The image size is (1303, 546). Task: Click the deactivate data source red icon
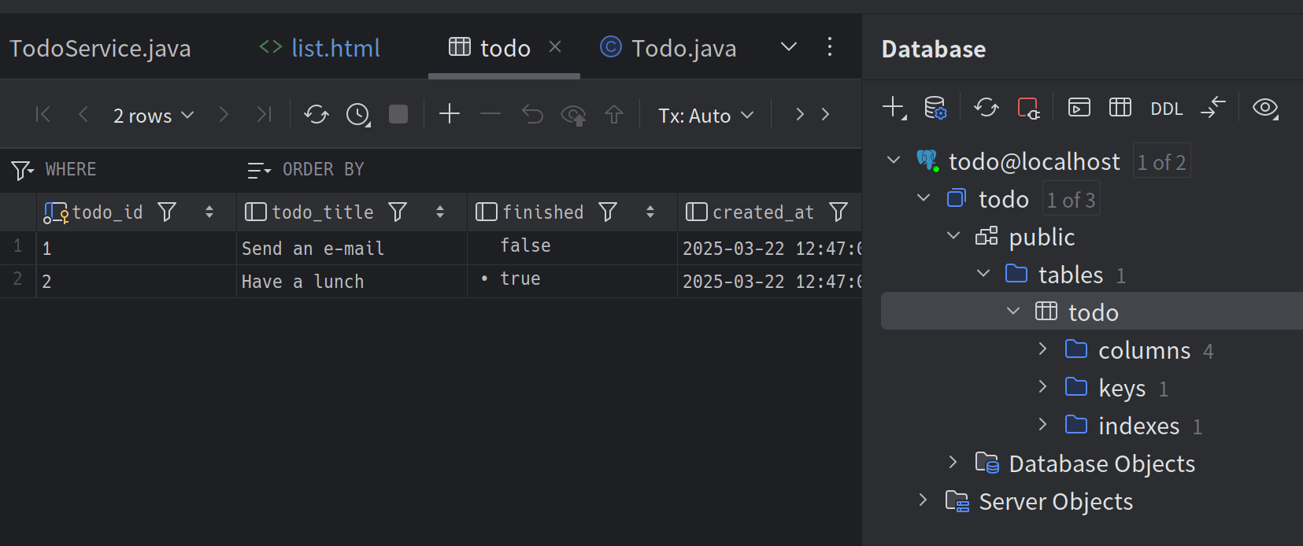pyautogui.click(x=1028, y=108)
